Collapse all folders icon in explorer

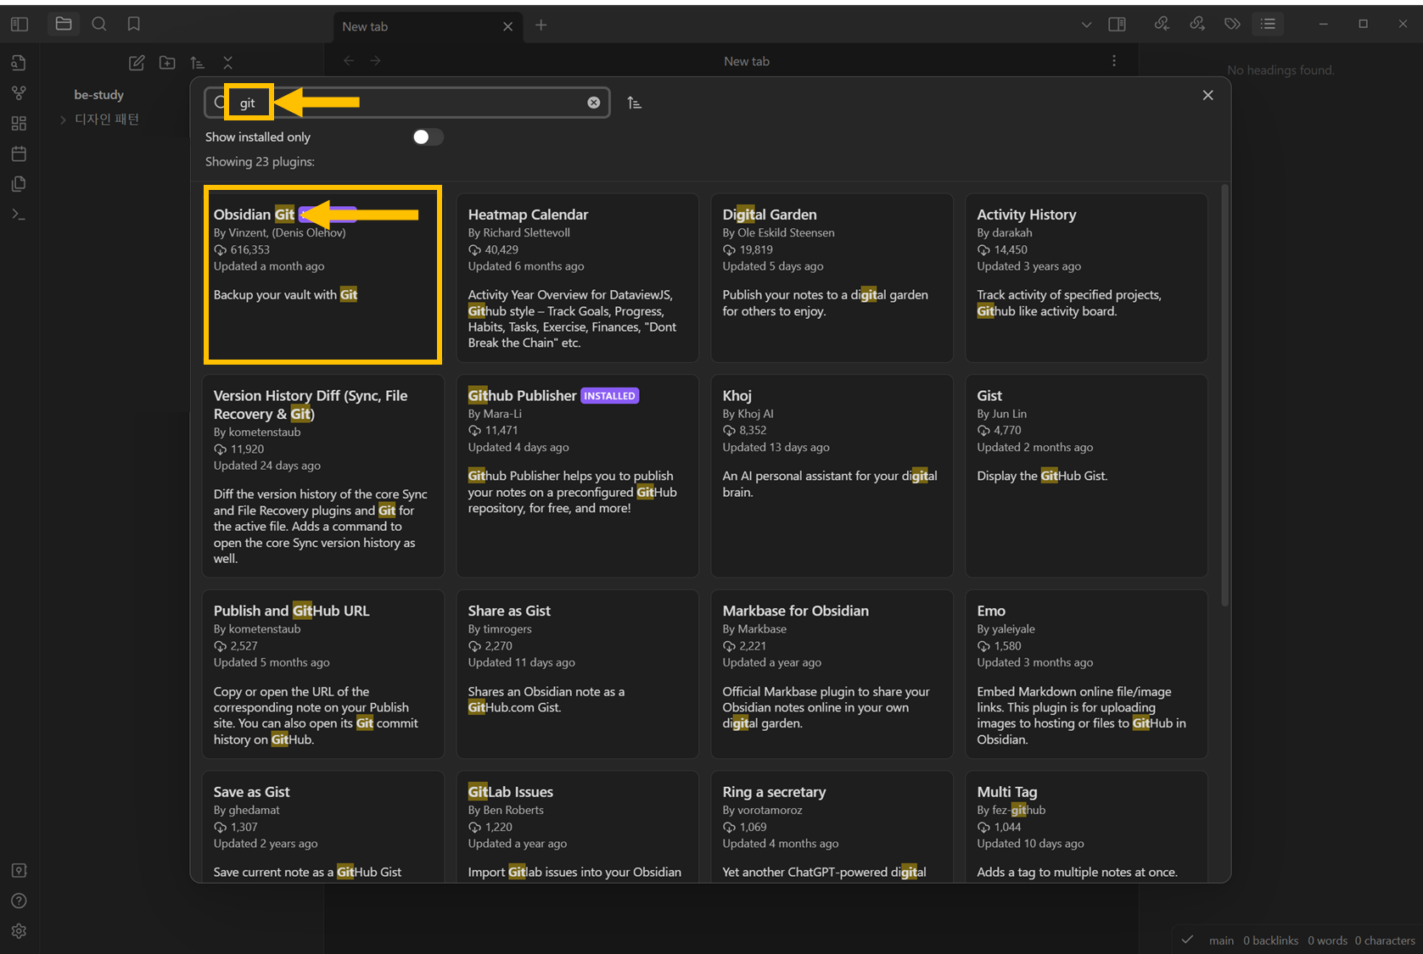click(227, 63)
